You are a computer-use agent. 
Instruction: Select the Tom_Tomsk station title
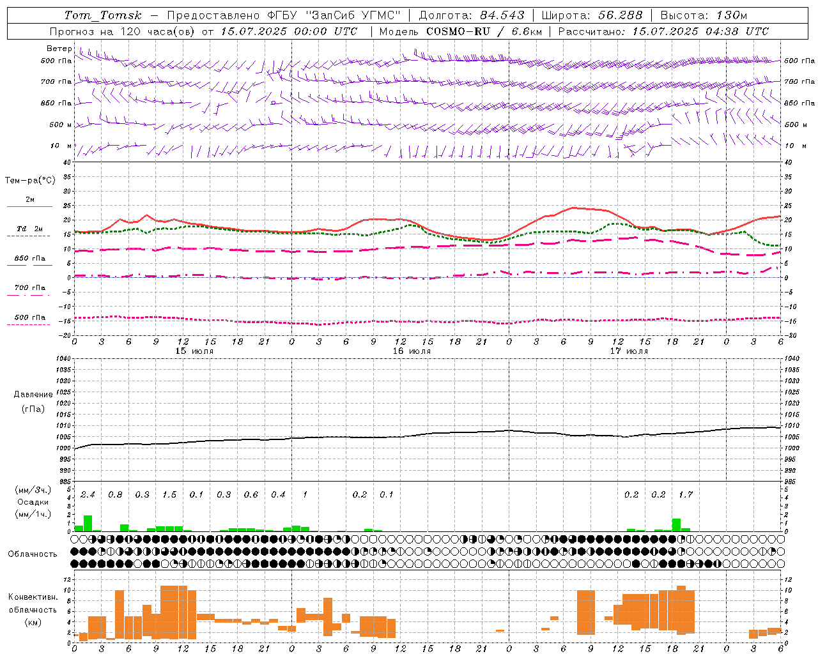103,15
